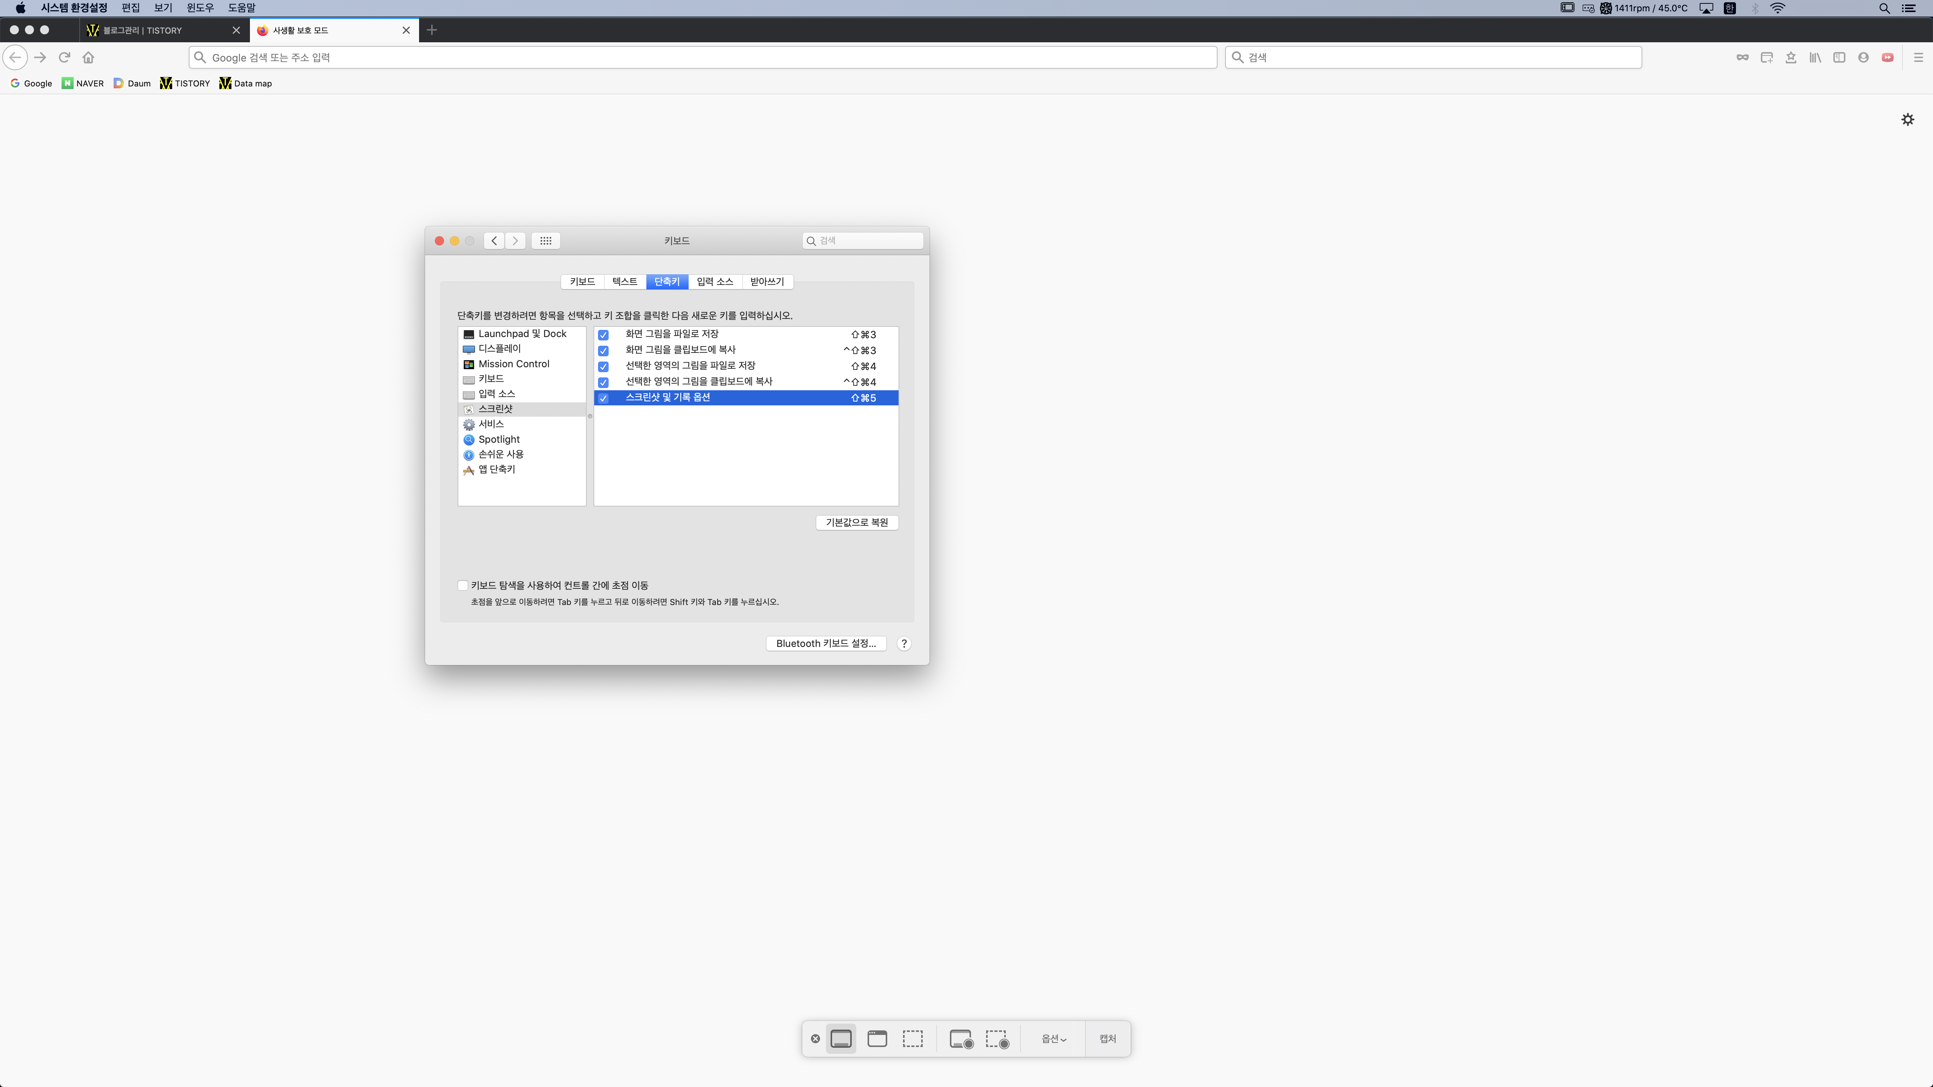The height and width of the screenshot is (1087, 1933).
Task: Close the screenshot toolbar
Action: pos(815,1039)
